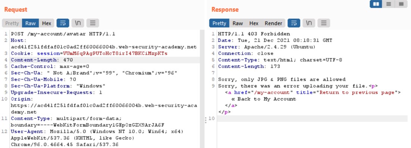Select the Response Raw tab
411x148 pixels.
click(237, 23)
